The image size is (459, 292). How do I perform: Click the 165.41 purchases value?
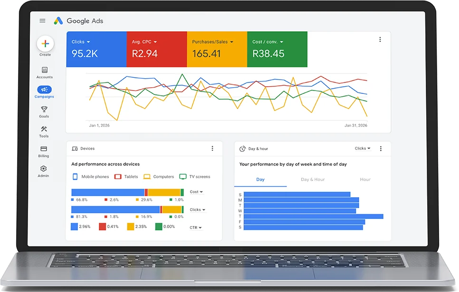click(206, 54)
